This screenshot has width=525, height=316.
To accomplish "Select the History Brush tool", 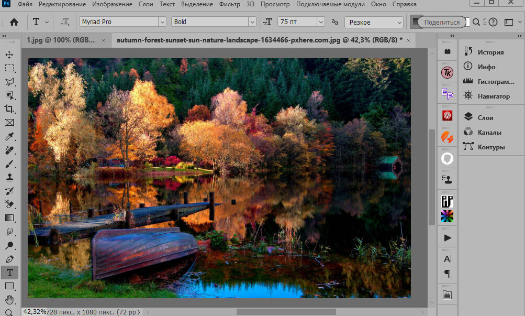I will 9,191.
